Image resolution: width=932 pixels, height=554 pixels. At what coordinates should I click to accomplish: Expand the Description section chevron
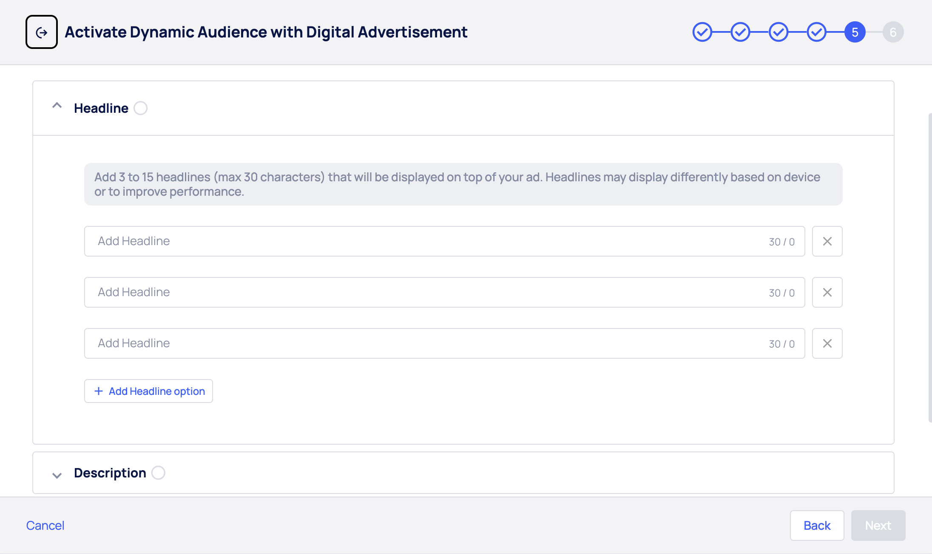(57, 475)
